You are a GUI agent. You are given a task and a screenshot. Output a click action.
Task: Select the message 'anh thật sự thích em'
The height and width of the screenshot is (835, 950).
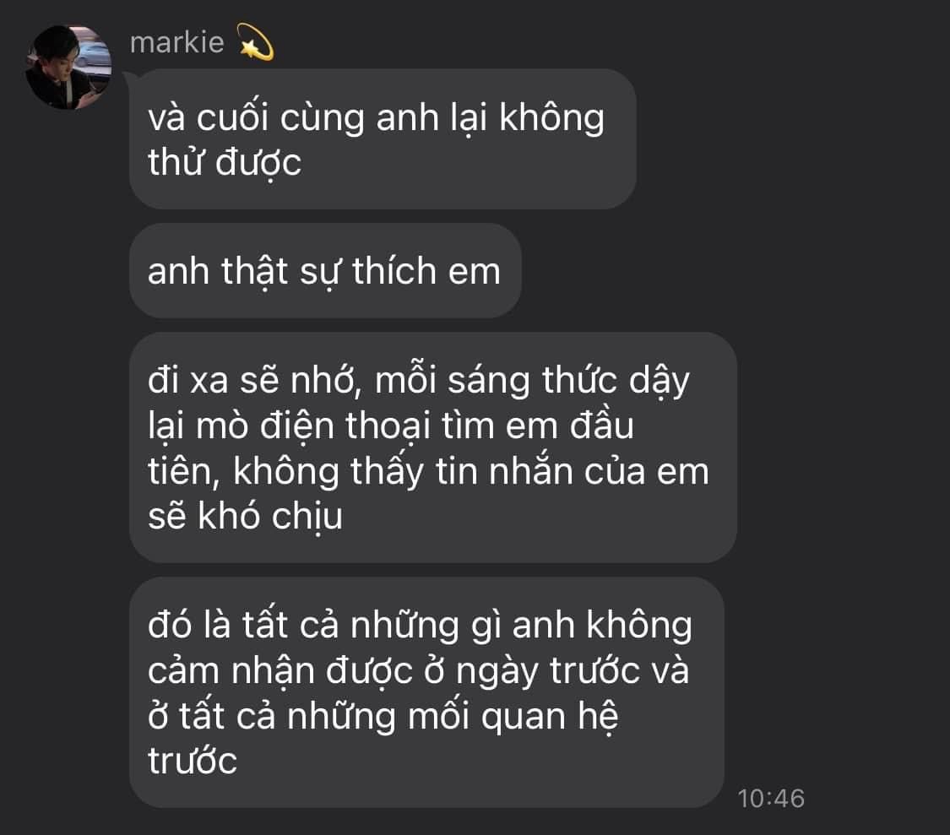click(x=325, y=270)
